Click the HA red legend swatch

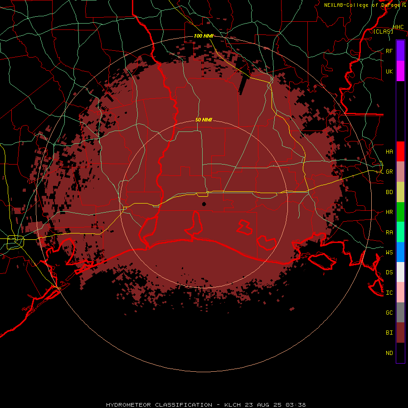click(400, 151)
